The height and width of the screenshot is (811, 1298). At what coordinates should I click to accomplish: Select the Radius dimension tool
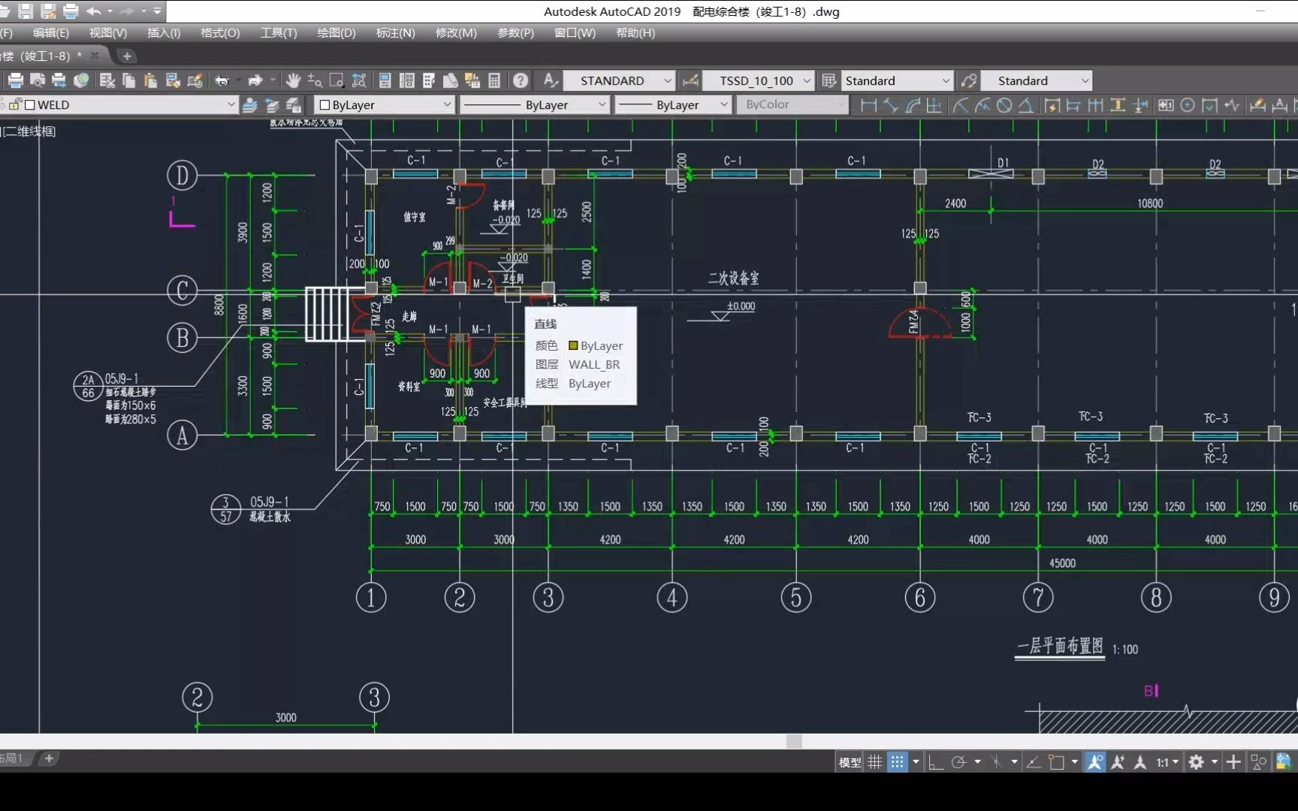[960, 105]
